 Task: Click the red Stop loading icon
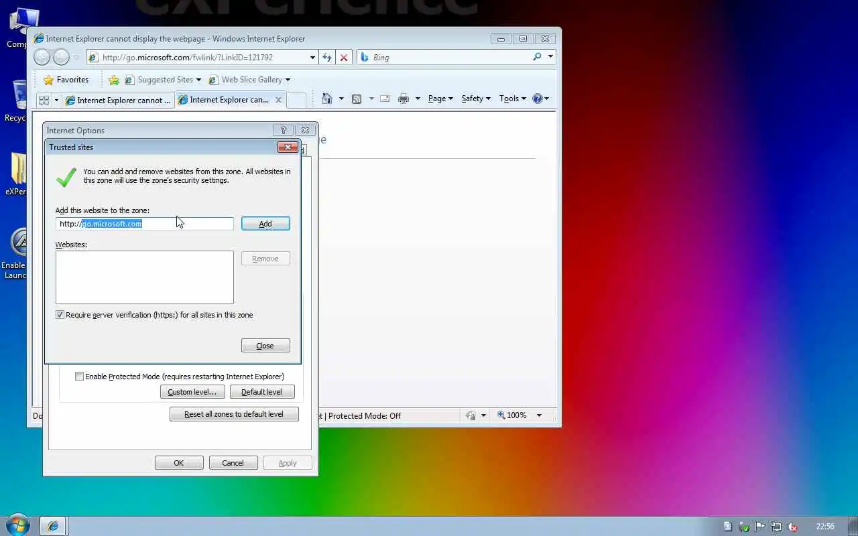[344, 58]
